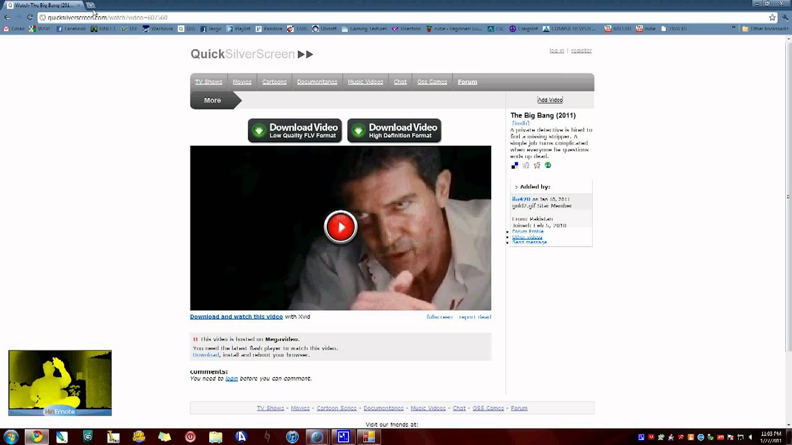The height and width of the screenshot is (445, 792).
Task: Click the browser address bar
Action: pos(402,17)
